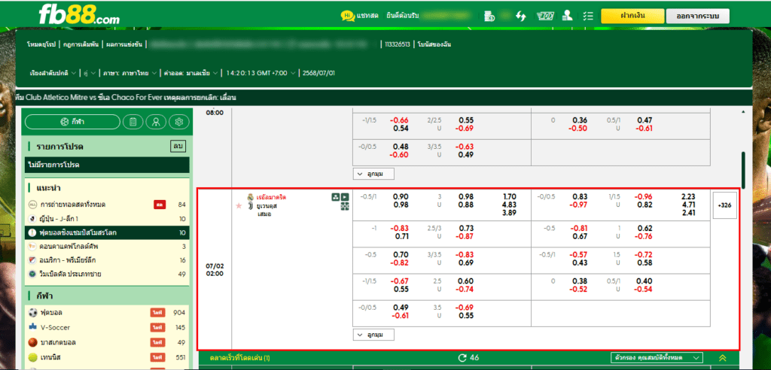Screen dimensions: 771x370
Task: Open +326 more markets for Real Madrid
Action: pyautogui.click(x=725, y=205)
